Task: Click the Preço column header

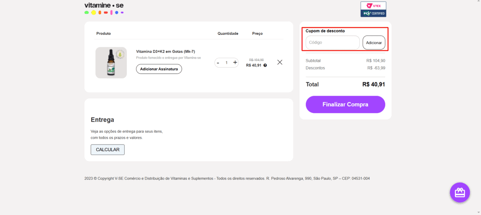Action: point(258,34)
